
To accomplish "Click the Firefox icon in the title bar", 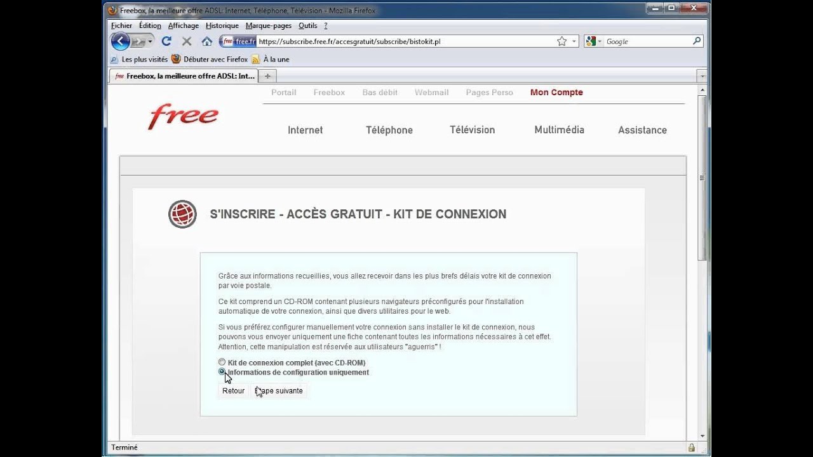I will coord(113,10).
